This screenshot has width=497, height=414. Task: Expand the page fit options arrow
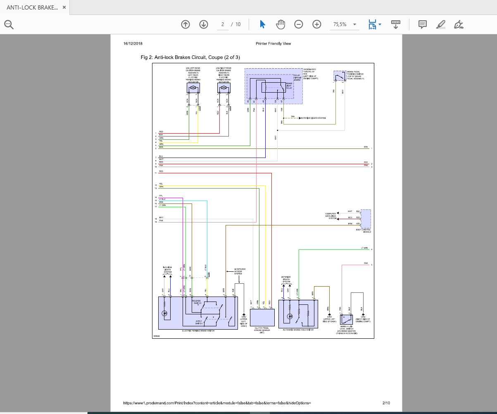pyautogui.click(x=380, y=24)
